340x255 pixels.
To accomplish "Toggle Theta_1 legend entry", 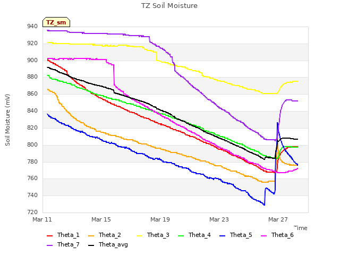I will 63,235.
